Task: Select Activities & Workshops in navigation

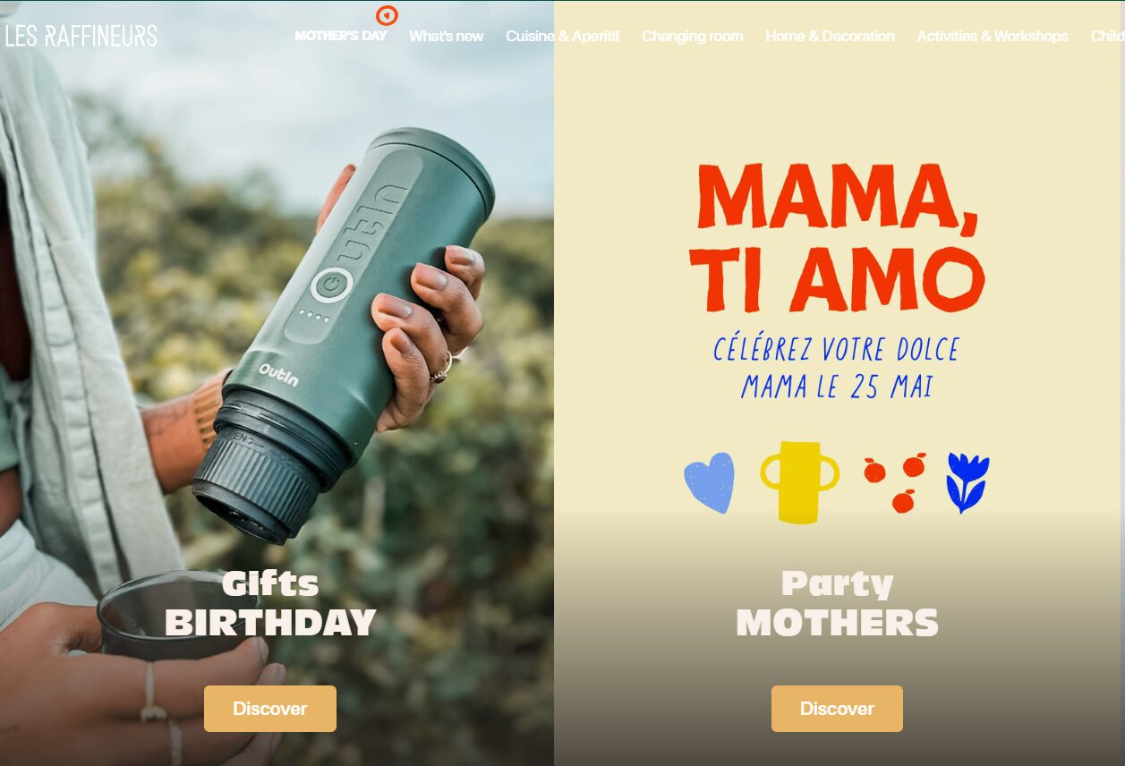Action: 992,36
